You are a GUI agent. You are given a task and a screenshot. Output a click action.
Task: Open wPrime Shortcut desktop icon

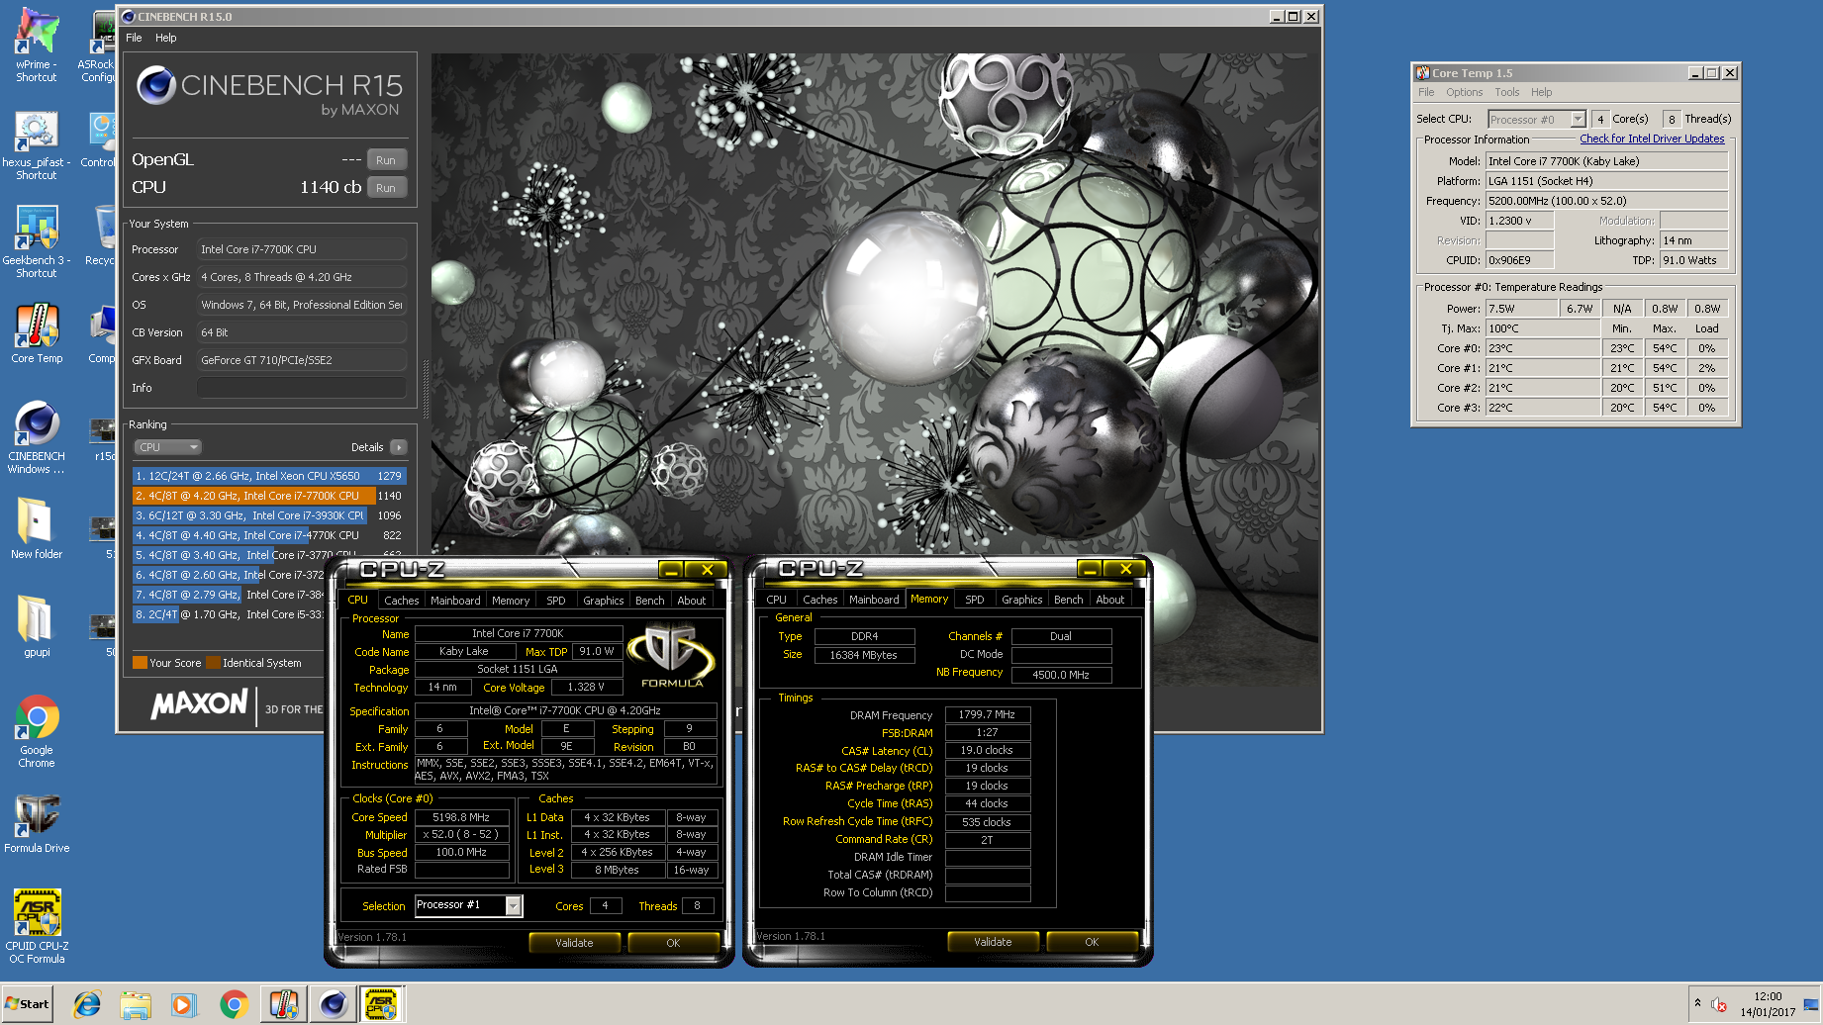point(37,45)
